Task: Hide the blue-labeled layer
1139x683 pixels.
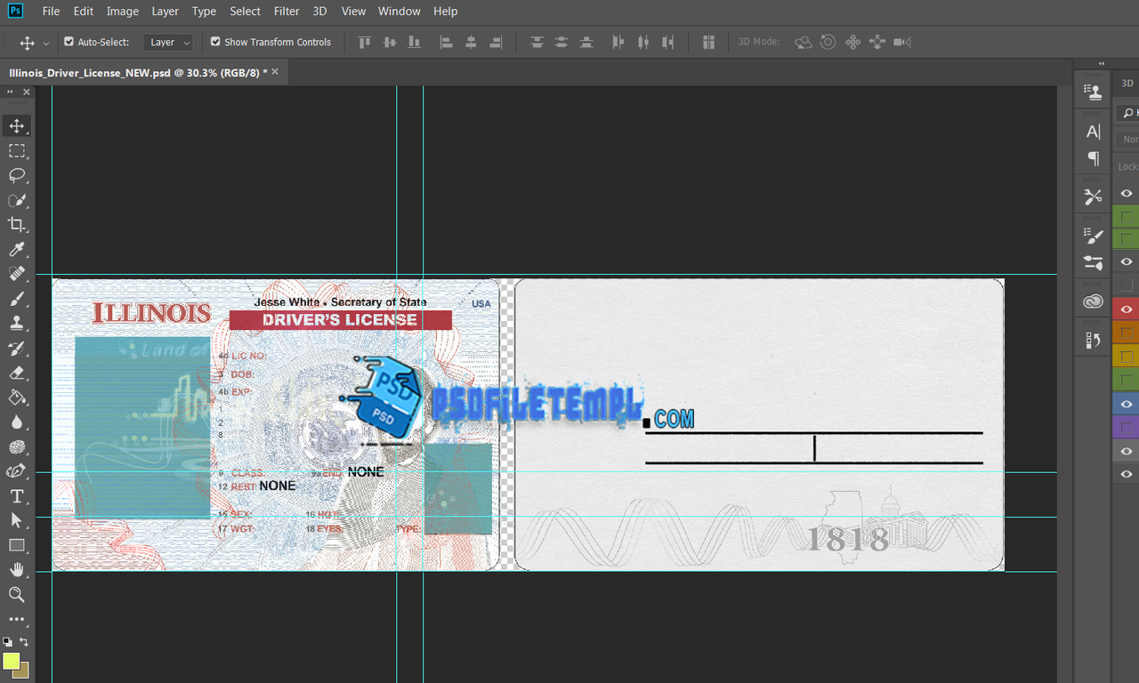Action: [1127, 405]
